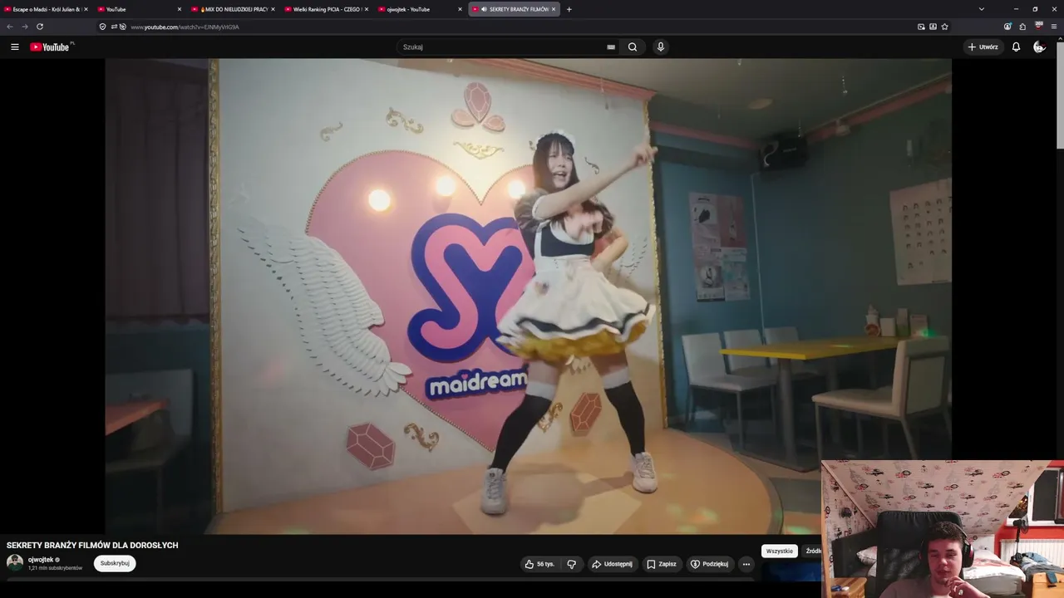
Task: Click the search magnifier button
Action: click(x=633, y=47)
